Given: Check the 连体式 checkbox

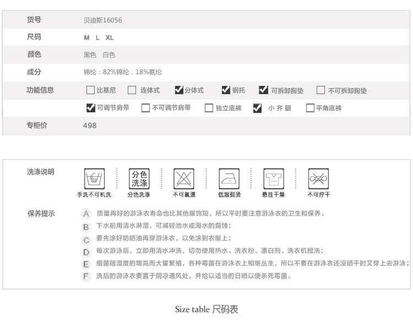Looking at the screenshot, I should pos(132,90).
